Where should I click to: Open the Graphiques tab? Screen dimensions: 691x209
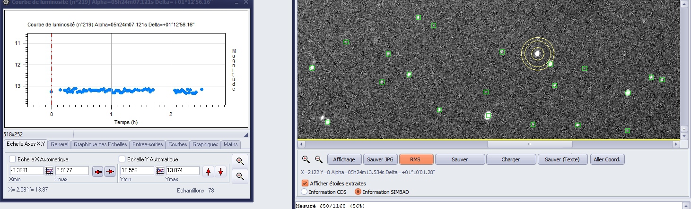coord(205,144)
